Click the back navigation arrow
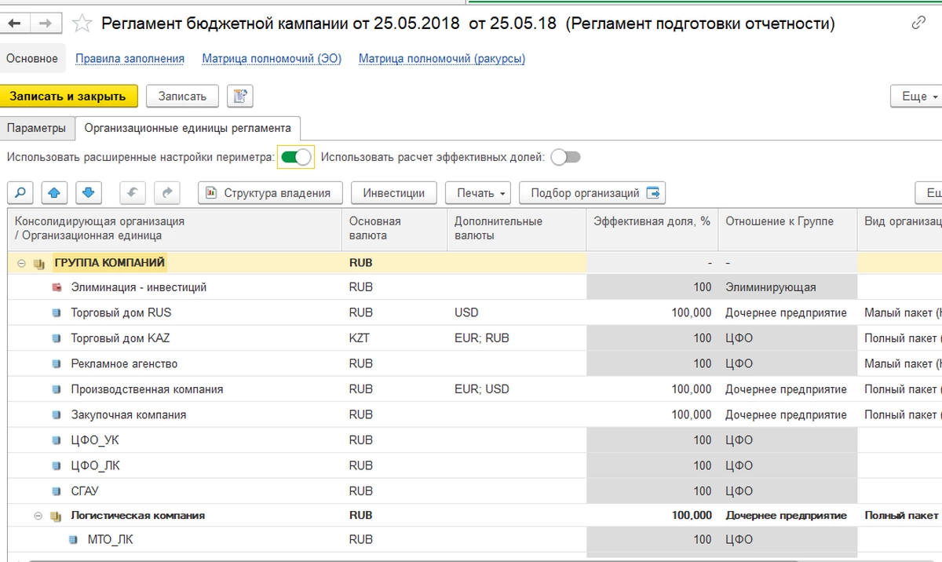Screen dimensions: 942x562 15,24
